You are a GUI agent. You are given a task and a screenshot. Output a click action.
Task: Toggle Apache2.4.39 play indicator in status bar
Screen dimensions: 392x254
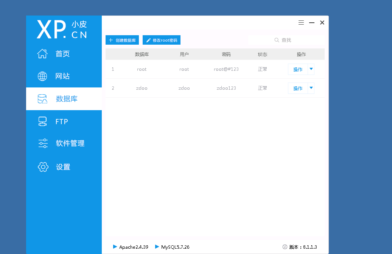point(115,247)
